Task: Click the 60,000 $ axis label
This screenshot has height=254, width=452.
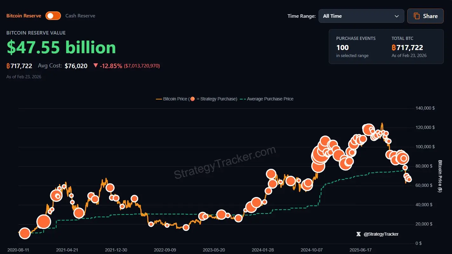Action: coord(424,185)
